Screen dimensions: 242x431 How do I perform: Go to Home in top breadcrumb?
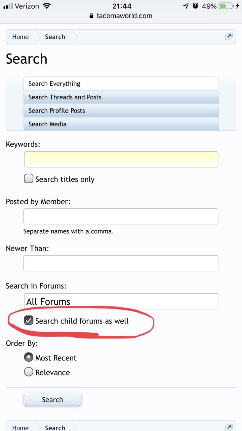pos(21,37)
